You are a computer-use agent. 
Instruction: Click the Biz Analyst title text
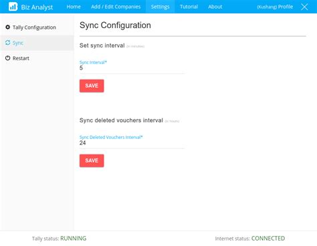pyautogui.click(x=37, y=7)
